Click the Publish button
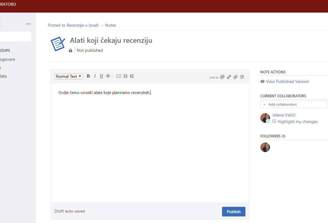Viewport: 328px width, 223px height. [x=233, y=212]
